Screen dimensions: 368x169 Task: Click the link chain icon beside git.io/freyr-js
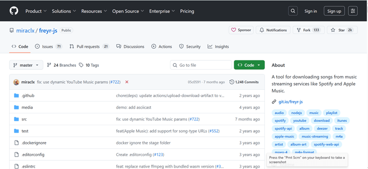274,102
